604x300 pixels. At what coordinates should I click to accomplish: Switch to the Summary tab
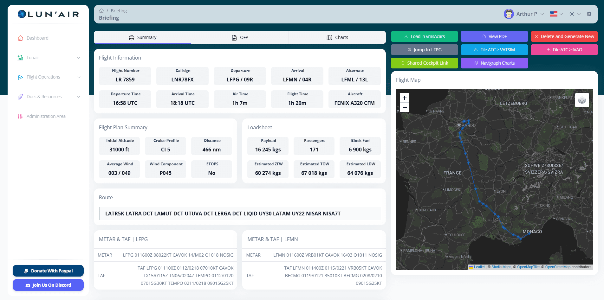tap(142, 37)
